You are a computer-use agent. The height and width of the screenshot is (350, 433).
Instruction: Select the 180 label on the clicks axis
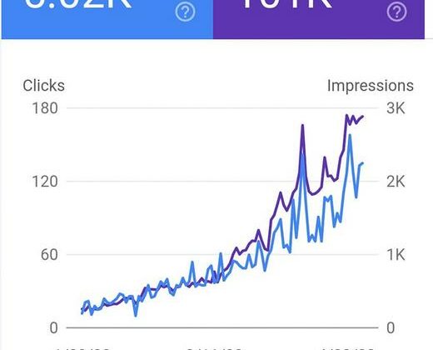tap(45, 107)
